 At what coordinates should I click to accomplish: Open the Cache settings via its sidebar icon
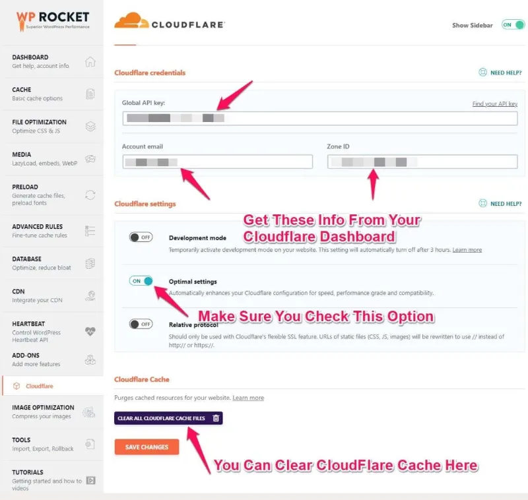(90, 93)
